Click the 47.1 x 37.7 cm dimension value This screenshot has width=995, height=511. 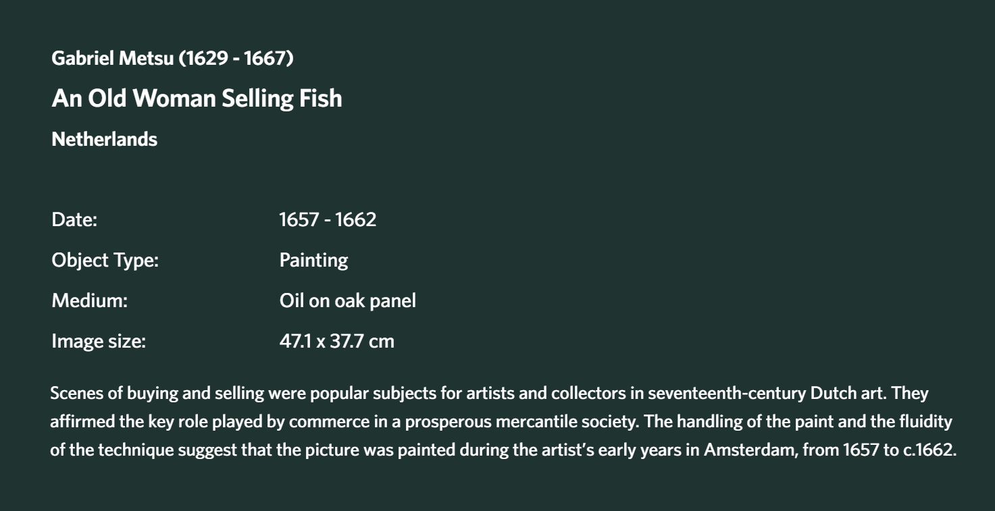pos(336,342)
